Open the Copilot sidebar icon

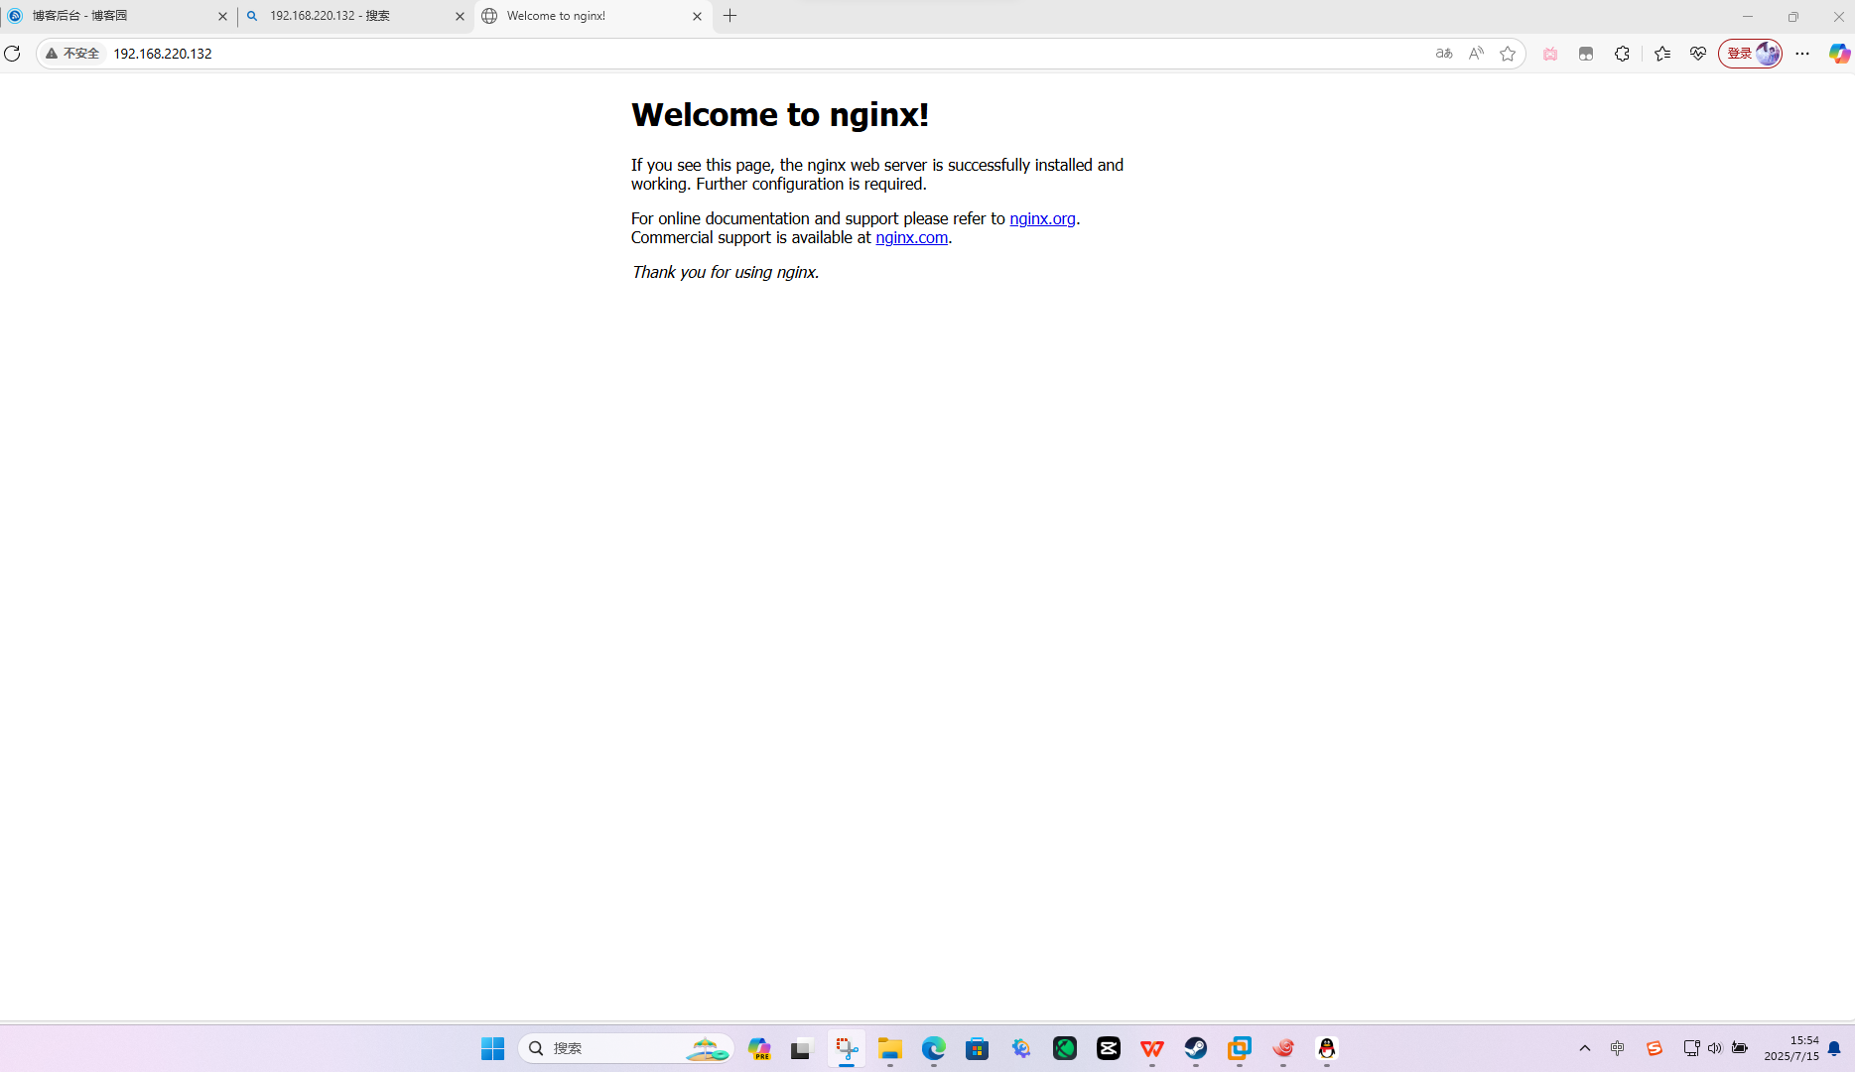click(1839, 54)
